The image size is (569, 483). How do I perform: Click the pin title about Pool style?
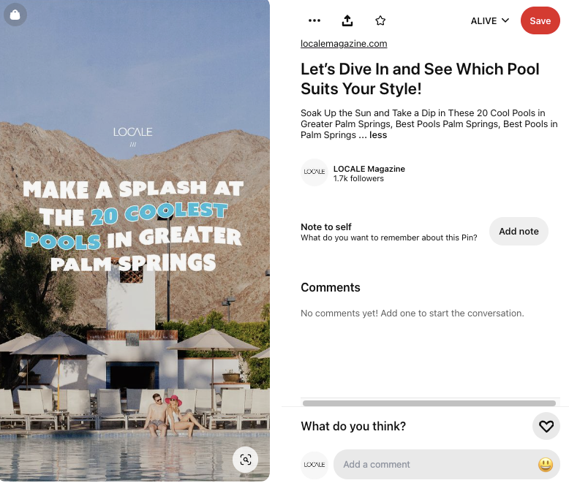click(420, 79)
